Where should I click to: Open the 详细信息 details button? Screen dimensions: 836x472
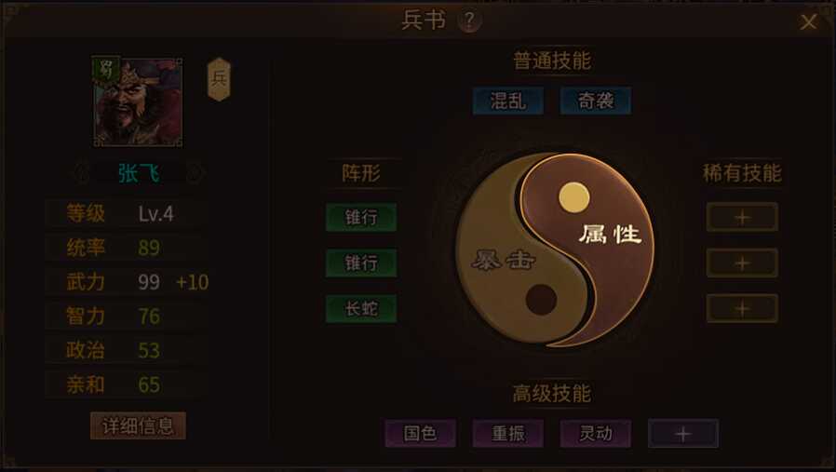point(138,425)
